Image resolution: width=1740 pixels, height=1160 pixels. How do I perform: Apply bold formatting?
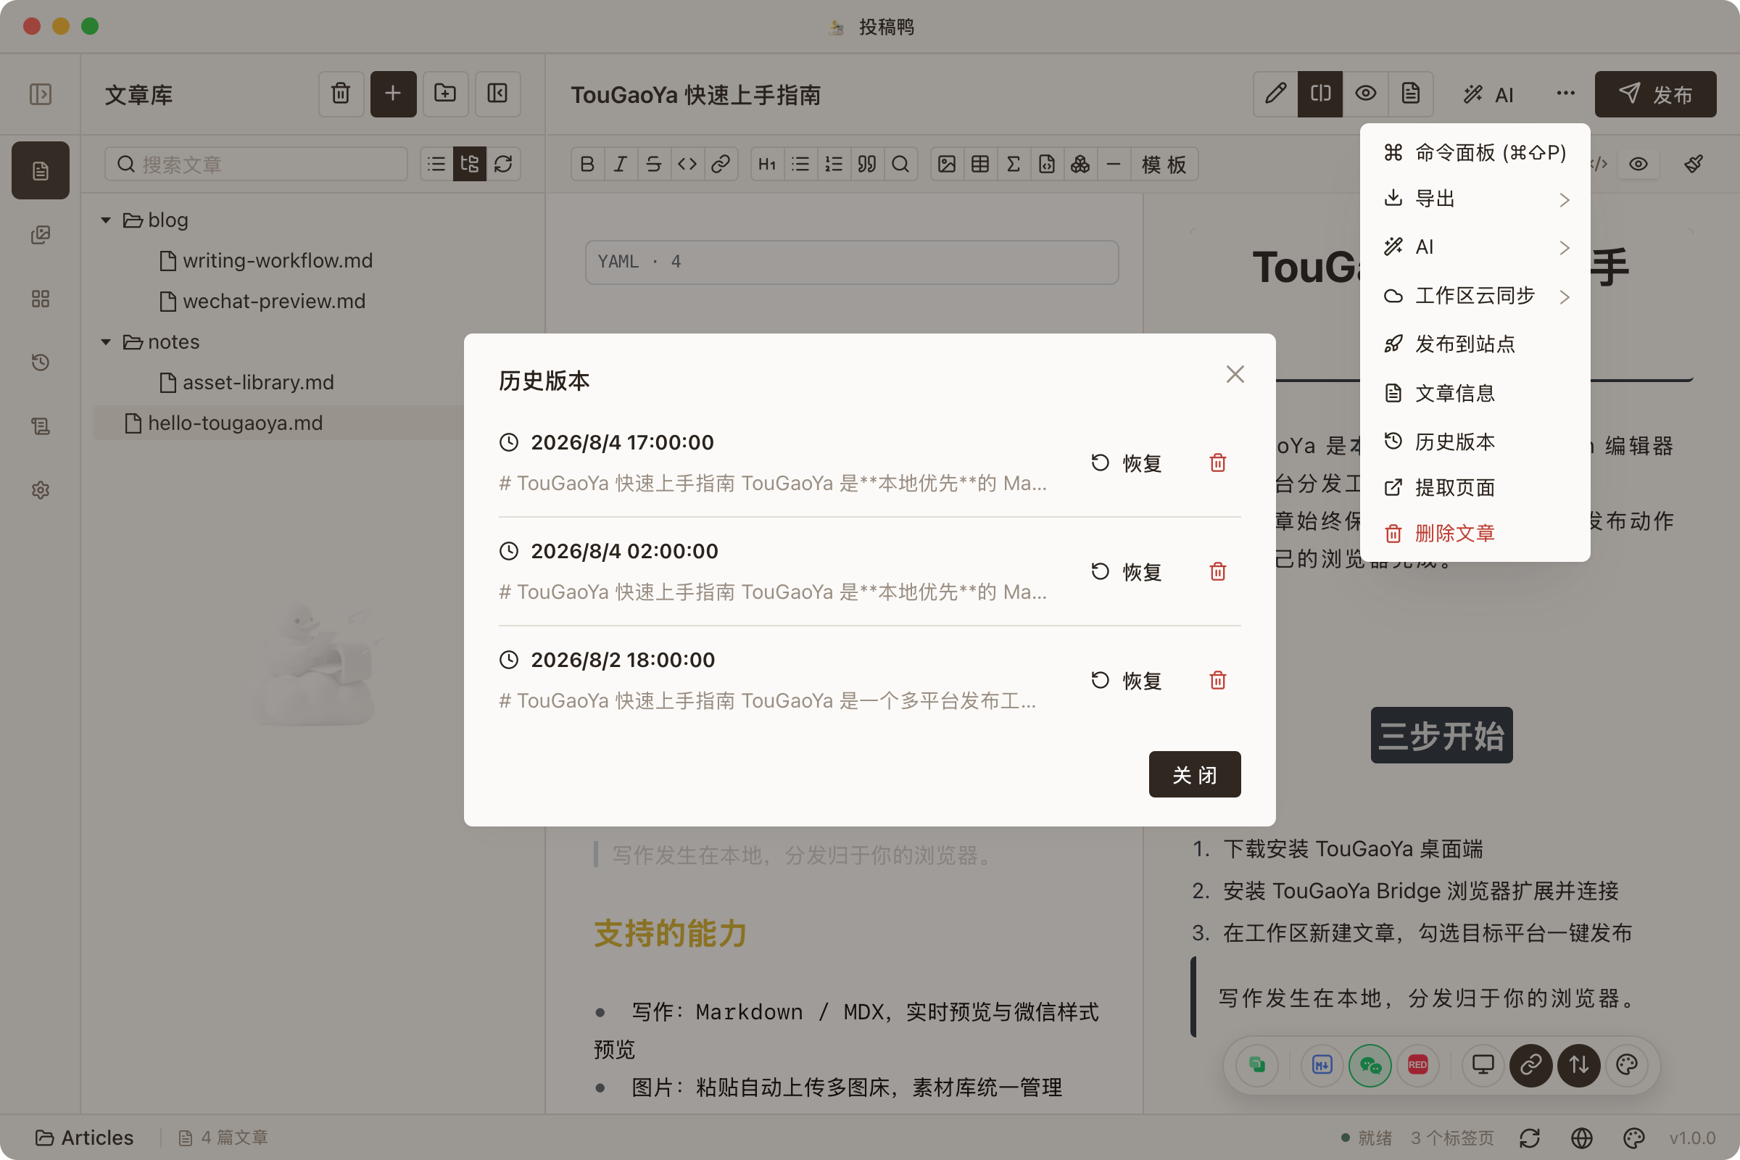click(x=587, y=165)
